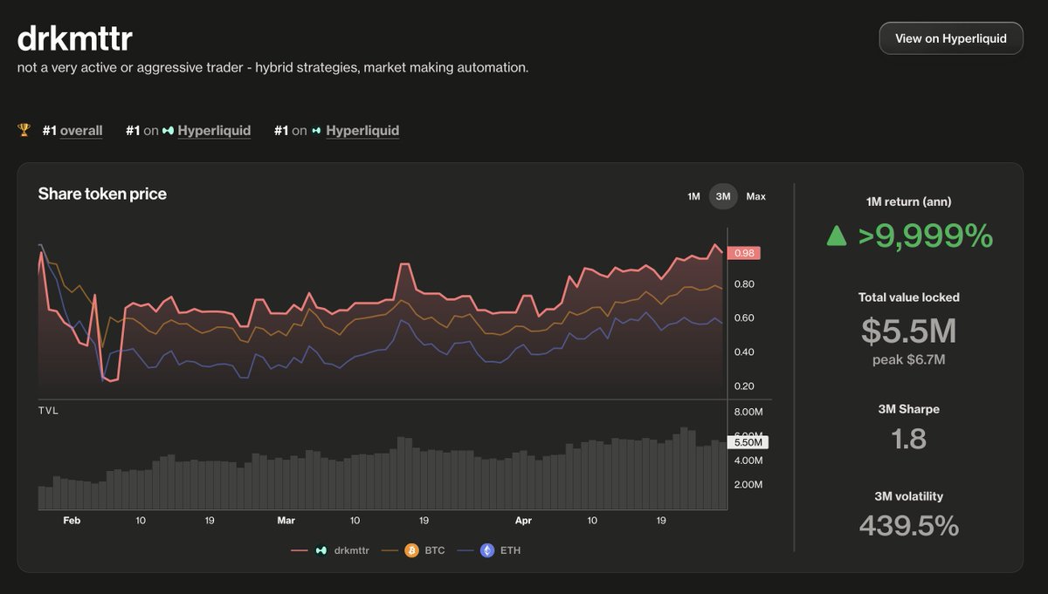Click the View on Hyperliquid button
The height and width of the screenshot is (594, 1048).
click(x=951, y=38)
